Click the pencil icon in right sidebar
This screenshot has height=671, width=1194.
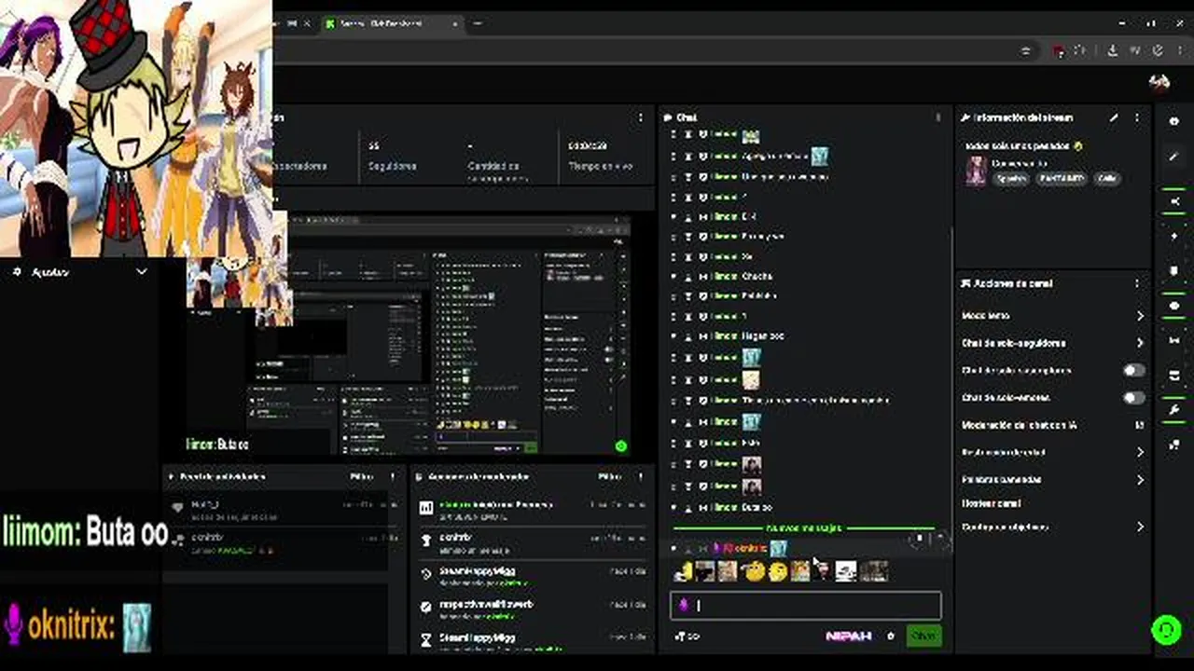click(x=1173, y=157)
